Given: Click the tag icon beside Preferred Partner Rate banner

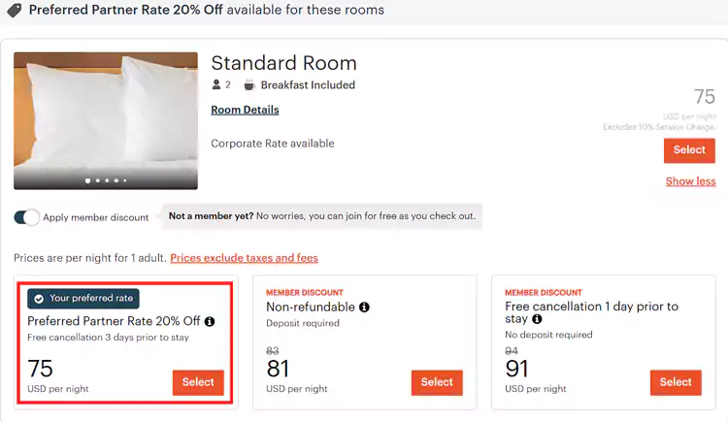Looking at the screenshot, I should 15,11.
